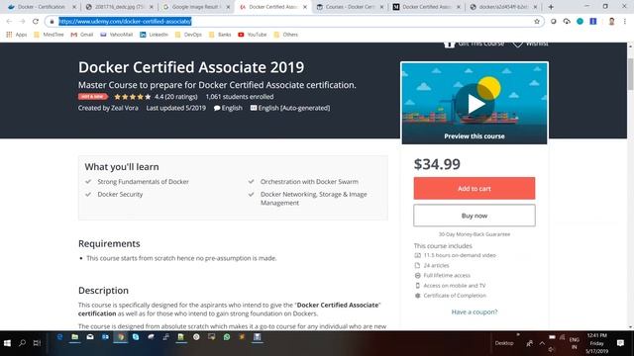Image resolution: width=634 pixels, height=356 pixels.
Task: Click the Wishlist heart icon
Action: click(x=517, y=44)
